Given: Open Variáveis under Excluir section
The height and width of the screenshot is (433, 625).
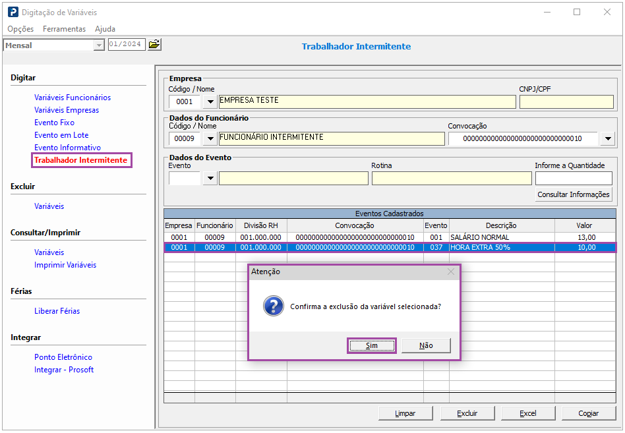Looking at the screenshot, I should tap(49, 206).
